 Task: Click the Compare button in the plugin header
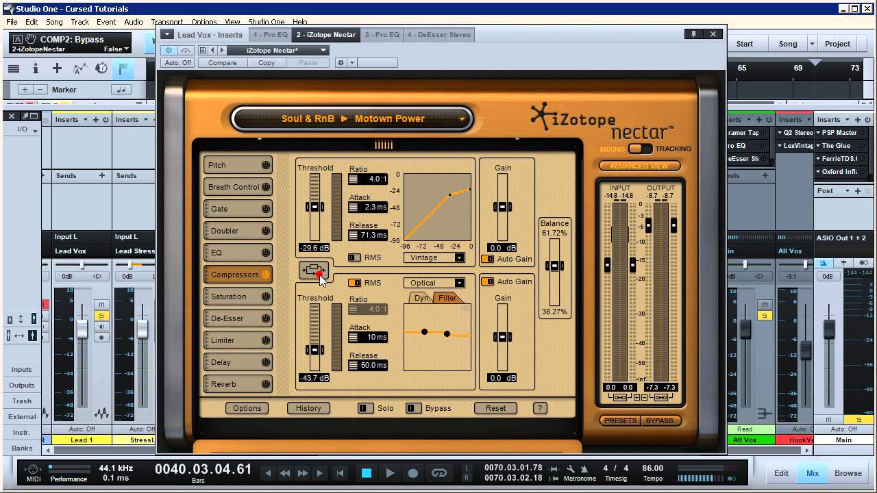223,62
